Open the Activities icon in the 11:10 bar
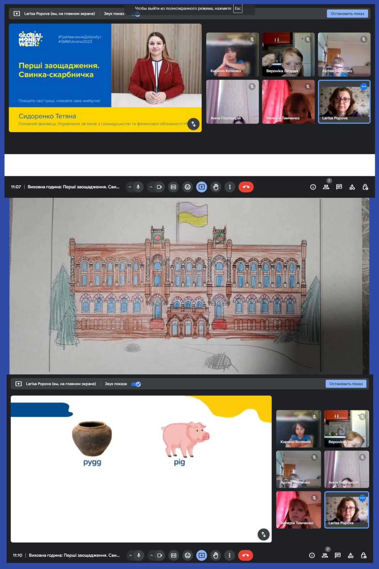The width and height of the screenshot is (379, 569). [351, 555]
